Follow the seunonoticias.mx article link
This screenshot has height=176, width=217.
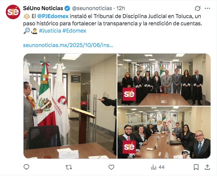click(68, 45)
